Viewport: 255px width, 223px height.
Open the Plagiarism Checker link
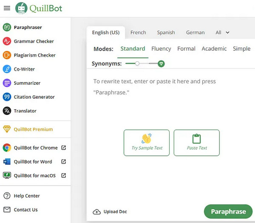tap(35, 55)
